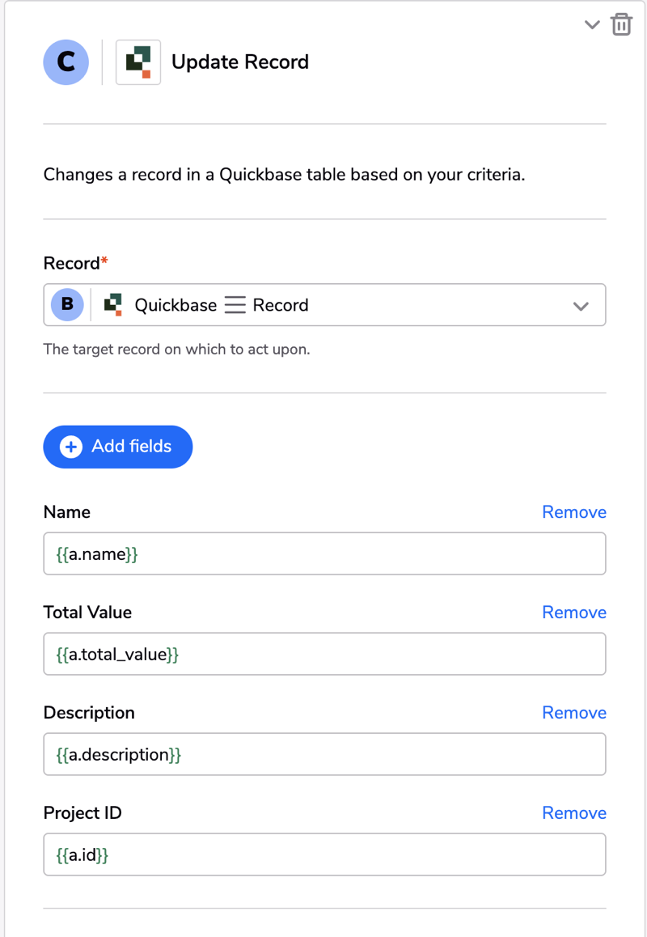Open the Record dropdown arrow
The image size is (647, 937).
coord(581,306)
